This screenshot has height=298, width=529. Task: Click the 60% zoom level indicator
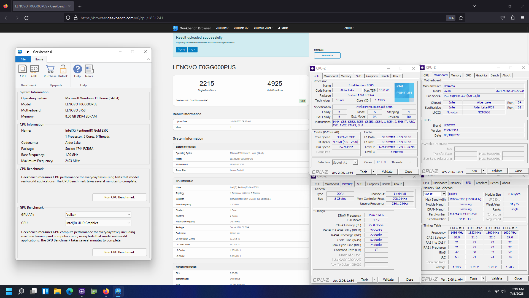pyautogui.click(x=450, y=18)
